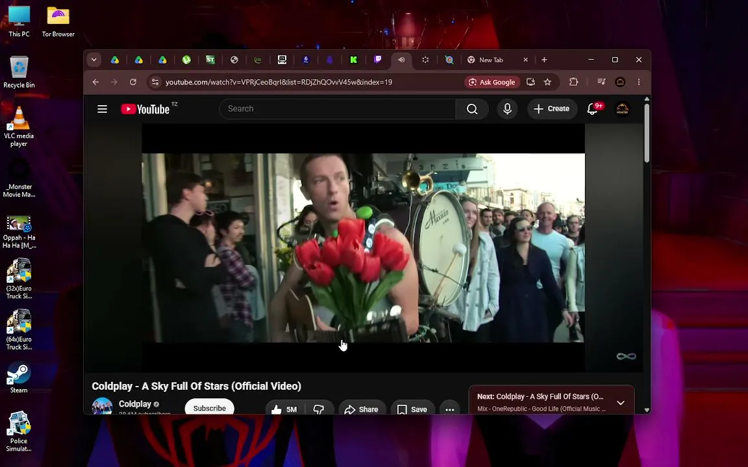Select Recycle Bin on desktop

pyautogui.click(x=19, y=73)
